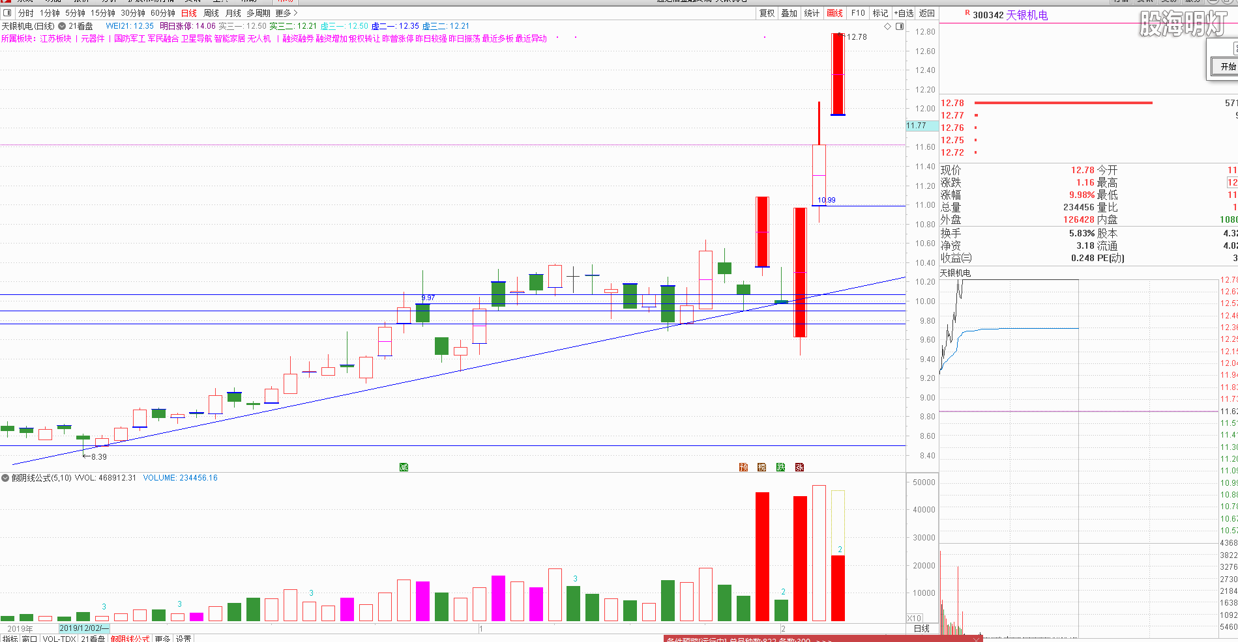Click the 国防军工 concept link
Screen dimensions: 1238x642
(x=130, y=39)
